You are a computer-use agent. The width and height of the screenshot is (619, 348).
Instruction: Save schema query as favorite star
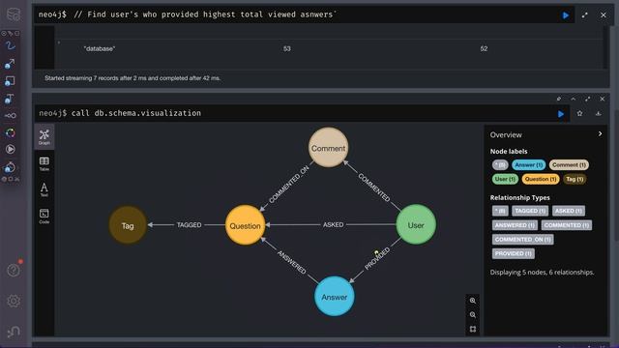(579, 114)
